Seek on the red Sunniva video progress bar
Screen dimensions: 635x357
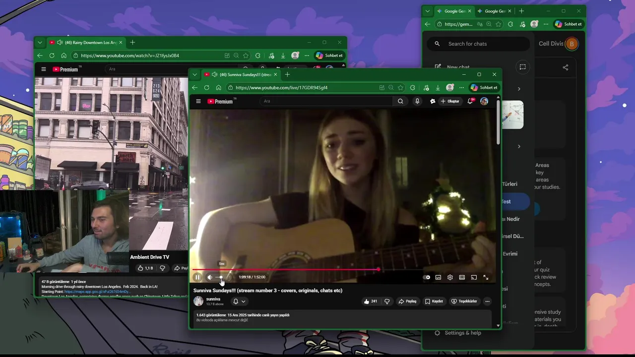343,270
